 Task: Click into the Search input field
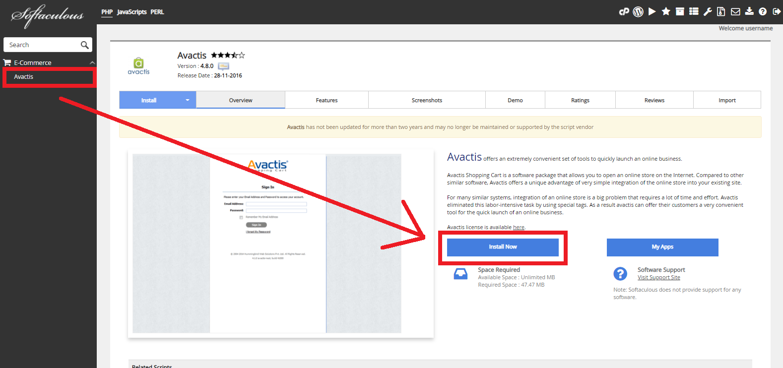coord(42,45)
